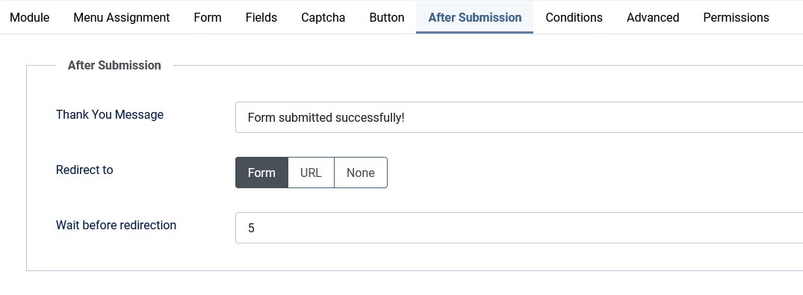Switch to the Button tab
The width and height of the screenshot is (803, 295).
pos(387,17)
